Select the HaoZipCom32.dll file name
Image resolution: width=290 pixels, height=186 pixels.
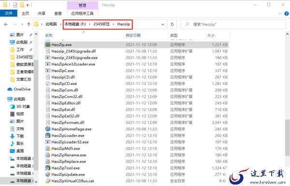coord(67,97)
